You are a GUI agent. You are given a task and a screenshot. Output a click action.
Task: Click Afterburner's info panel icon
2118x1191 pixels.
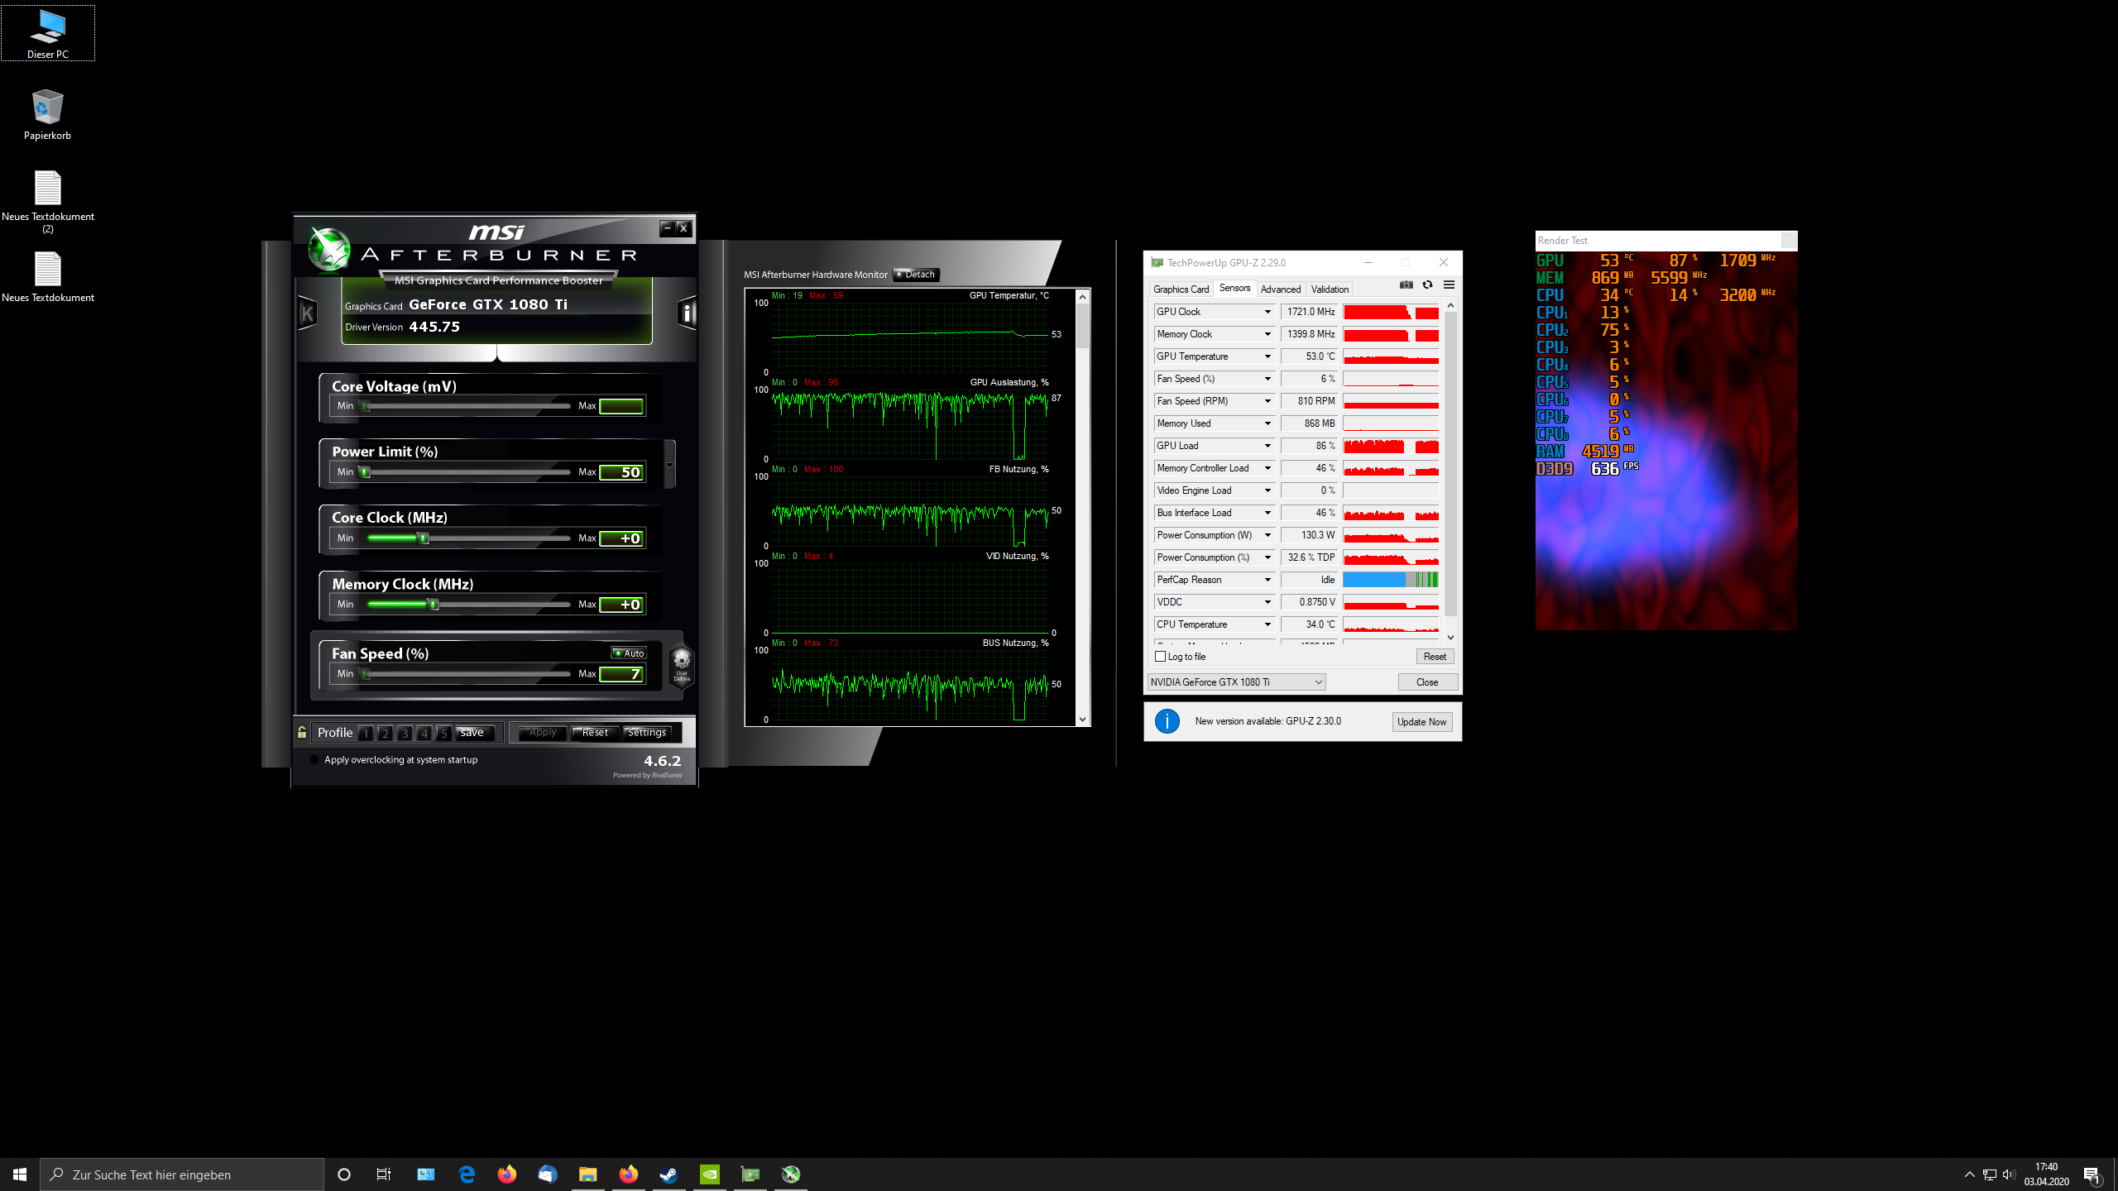[x=687, y=313]
